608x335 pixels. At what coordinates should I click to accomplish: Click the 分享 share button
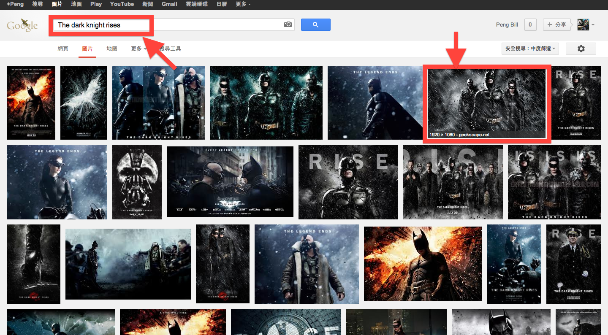pyautogui.click(x=556, y=24)
